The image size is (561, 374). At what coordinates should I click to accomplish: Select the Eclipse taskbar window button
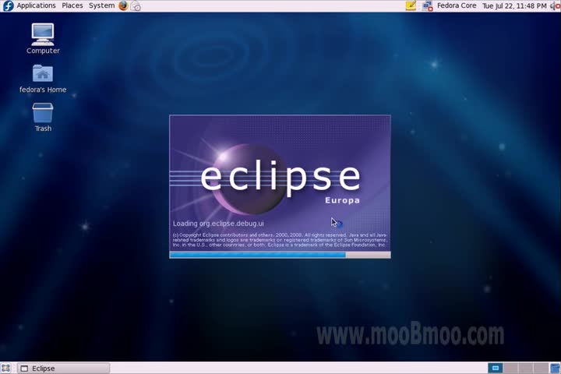[x=64, y=369]
